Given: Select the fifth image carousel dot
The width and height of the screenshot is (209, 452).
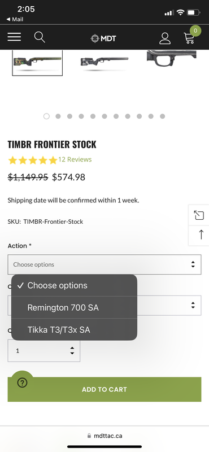Looking at the screenshot, I should (93, 116).
